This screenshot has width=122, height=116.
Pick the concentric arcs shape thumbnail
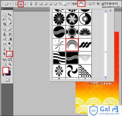coord(72,45)
